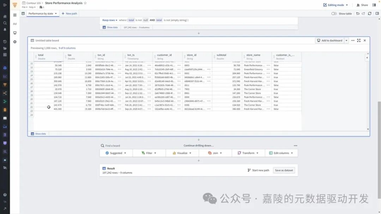Expand the main navigation sidebar menu
The image size is (381, 214).
coord(5,5)
